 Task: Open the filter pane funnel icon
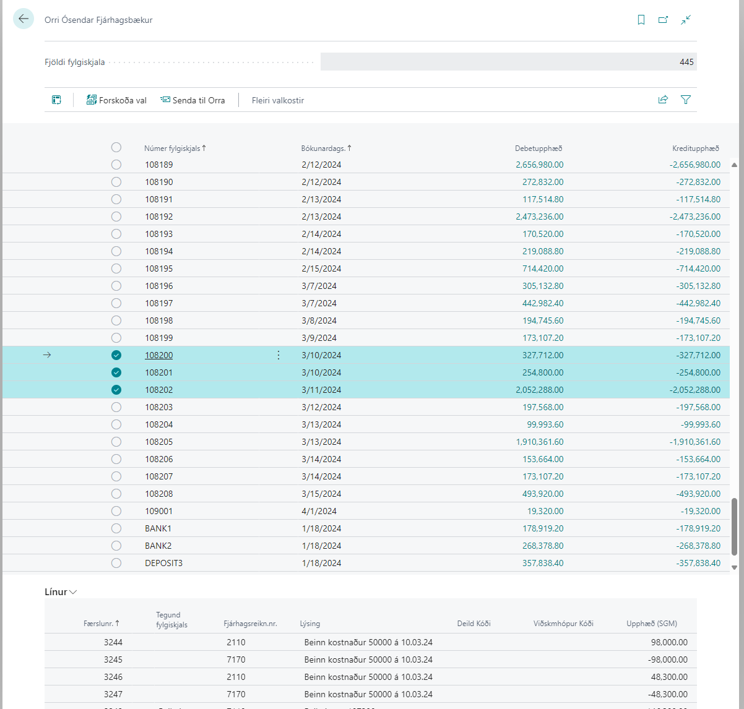[686, 100]
